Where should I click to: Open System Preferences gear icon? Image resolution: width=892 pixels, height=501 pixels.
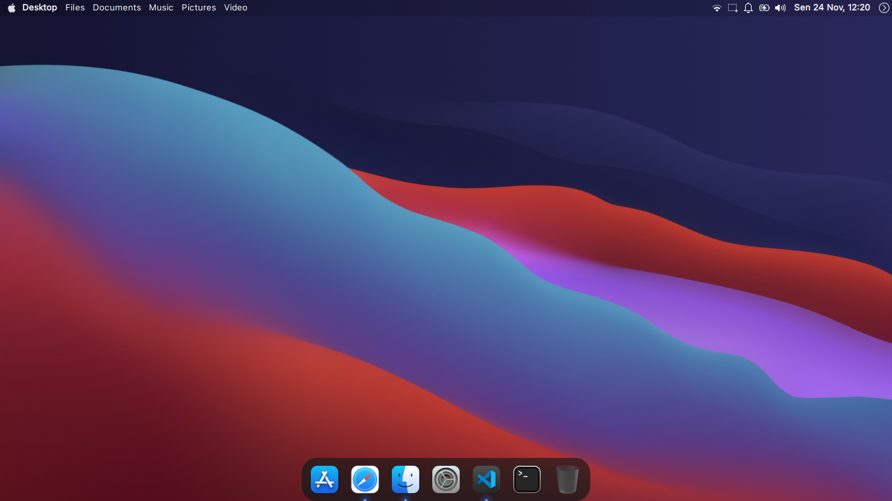(446, 479)
